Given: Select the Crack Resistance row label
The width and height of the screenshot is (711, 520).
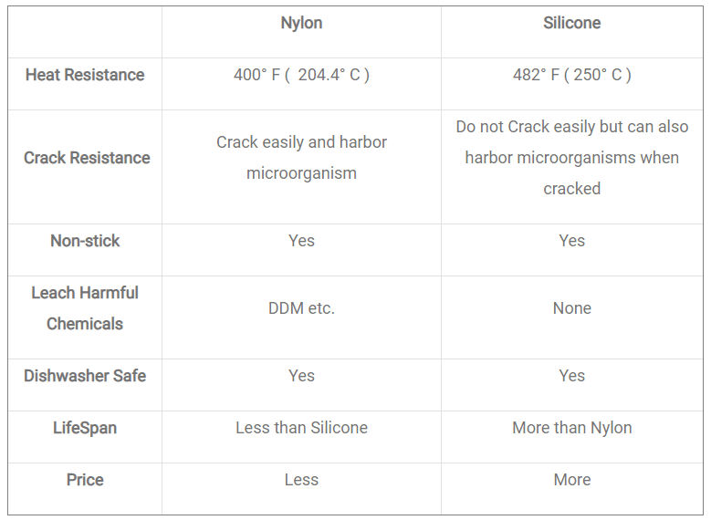Looking at the screenshot, I should pyautogui.click(x=87, y=158).
